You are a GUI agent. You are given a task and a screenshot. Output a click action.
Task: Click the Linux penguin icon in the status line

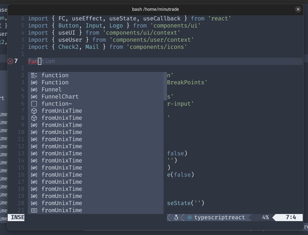point(176,217)
